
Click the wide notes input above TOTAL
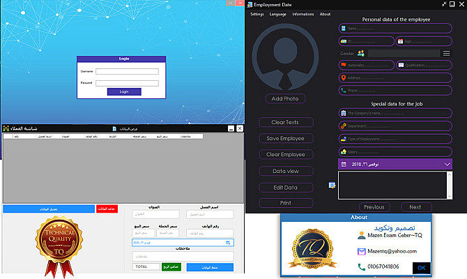pos(183,256)
